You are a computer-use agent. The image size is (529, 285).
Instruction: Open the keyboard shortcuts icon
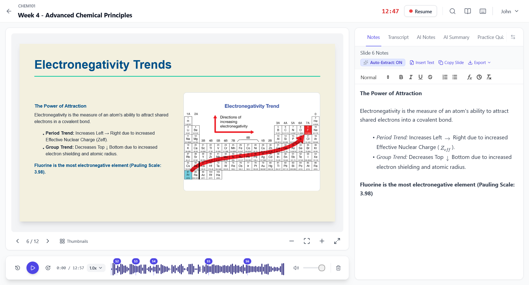[x=483, y=11]
